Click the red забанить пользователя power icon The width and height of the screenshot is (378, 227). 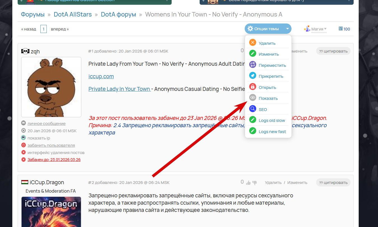pyautogui.click(x=24, y=145)
